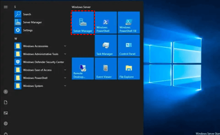Click the Windows Accessories folder icon
This screenshot has width=220, height=135.
point(18,46)
